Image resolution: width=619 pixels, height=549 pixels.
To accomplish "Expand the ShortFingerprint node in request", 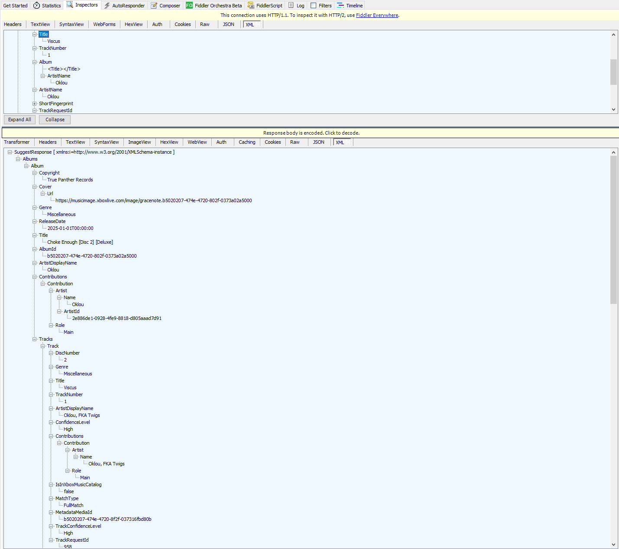I will point(35,103).
